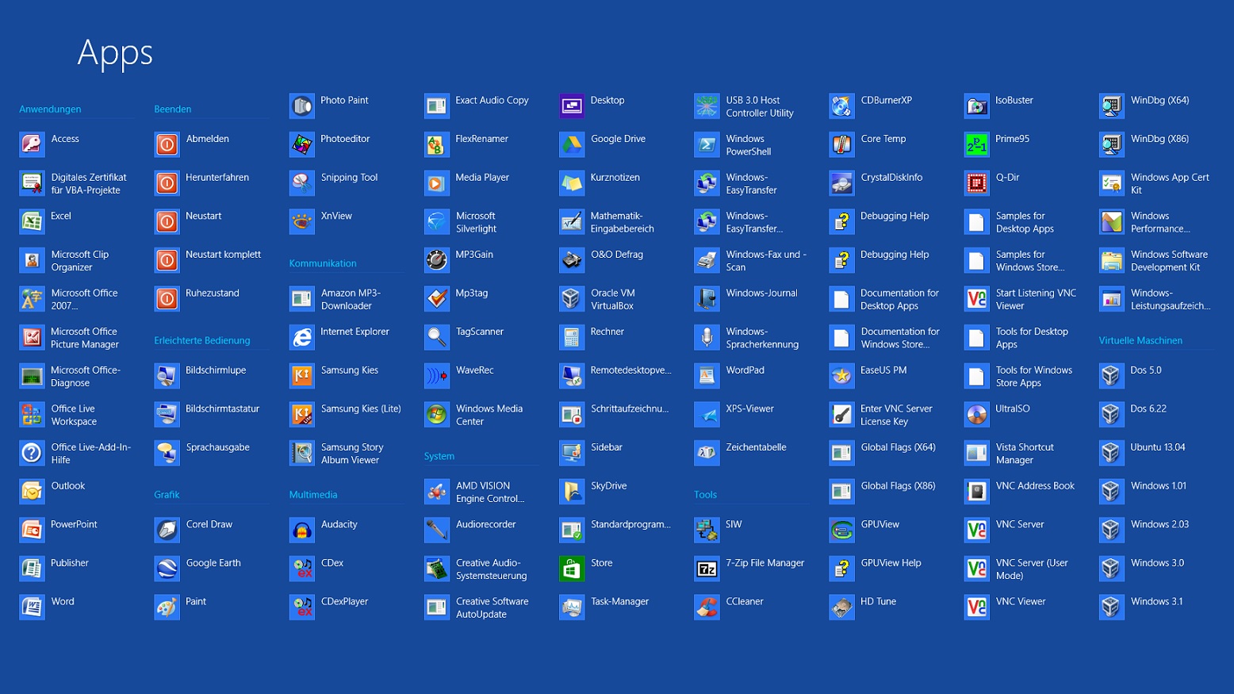This screenshot has width=1234, height=694.
Task: Click the 'Neustart komplett' label
Action: (x=224, y=255)
